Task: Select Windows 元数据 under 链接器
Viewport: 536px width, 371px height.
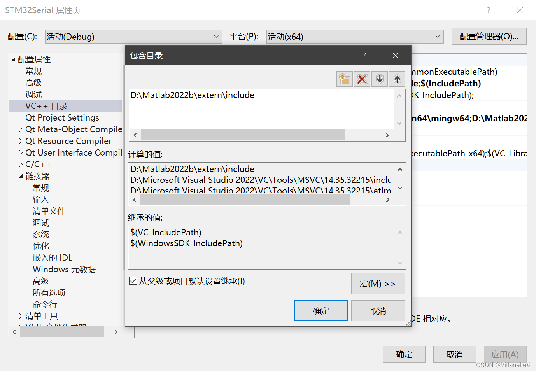Action: 64,269
